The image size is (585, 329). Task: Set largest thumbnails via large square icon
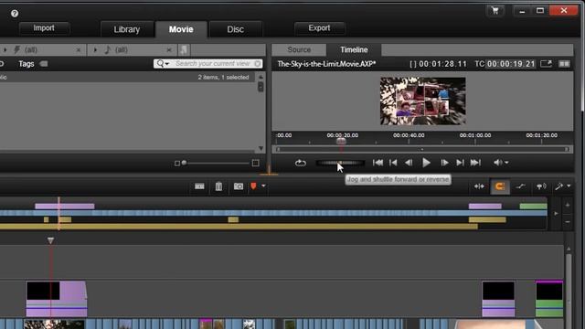(x=256, y=163)
